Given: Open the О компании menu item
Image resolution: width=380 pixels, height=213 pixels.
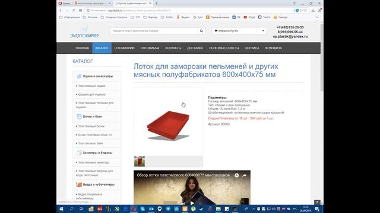Looking at the screenshot, I should (124, 48).
